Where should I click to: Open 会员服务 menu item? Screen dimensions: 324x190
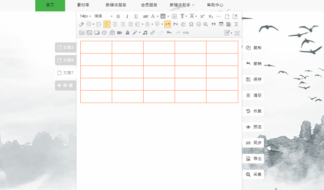pyautogui.click(x=149, y=5)
